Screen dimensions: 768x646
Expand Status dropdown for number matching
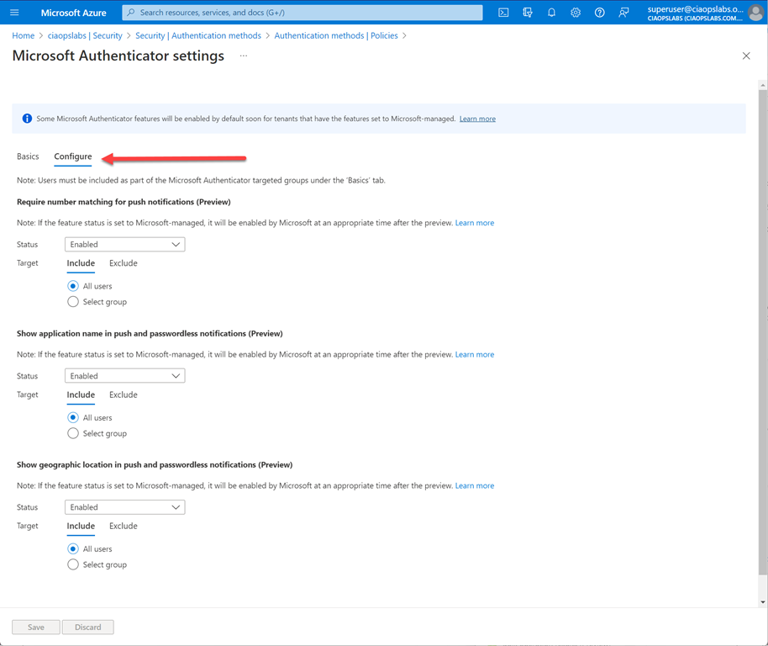tap(124, 245)
